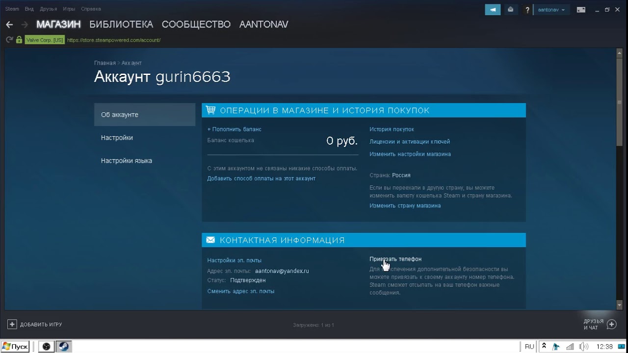This screenshot has height=353, width=628.
Task: Go to the БИБЛИОТЕКА tab
Action: point(121,25)
